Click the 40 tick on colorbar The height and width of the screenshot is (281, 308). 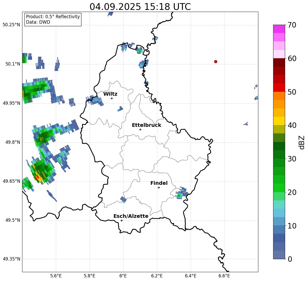[292, 125]
